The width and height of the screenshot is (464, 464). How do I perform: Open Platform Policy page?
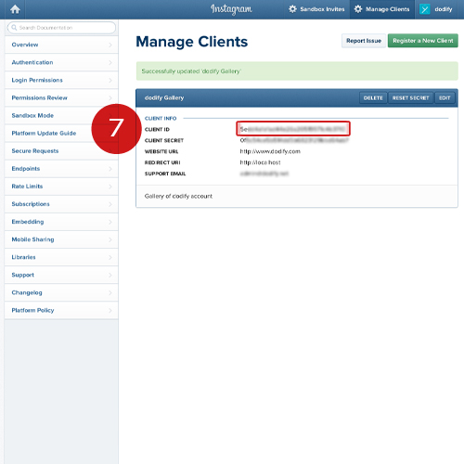(x=61, y=310)
